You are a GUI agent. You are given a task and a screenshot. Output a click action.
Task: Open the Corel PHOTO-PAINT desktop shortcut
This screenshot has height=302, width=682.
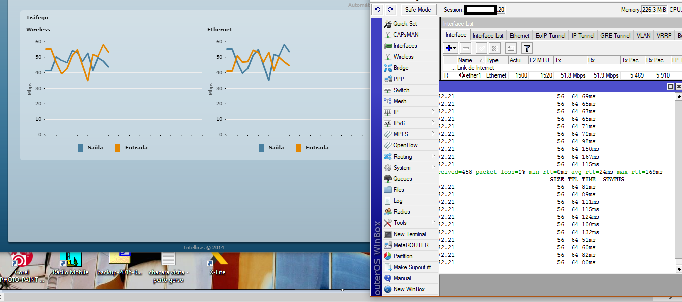21,267
